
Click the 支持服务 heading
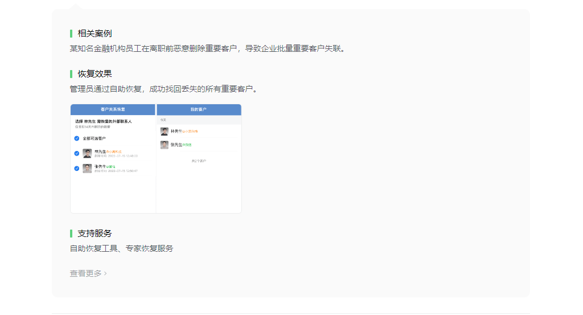95,234
